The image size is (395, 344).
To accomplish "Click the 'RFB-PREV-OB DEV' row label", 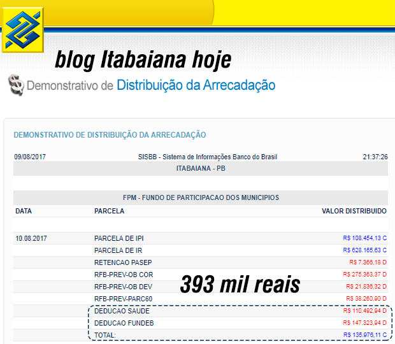I will point(123,287).
